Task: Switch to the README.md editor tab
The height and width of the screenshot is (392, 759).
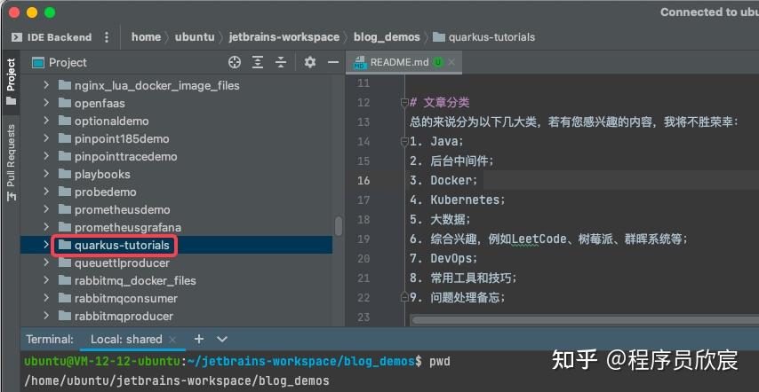Action: pyautogui.click(x=399, y=63)
